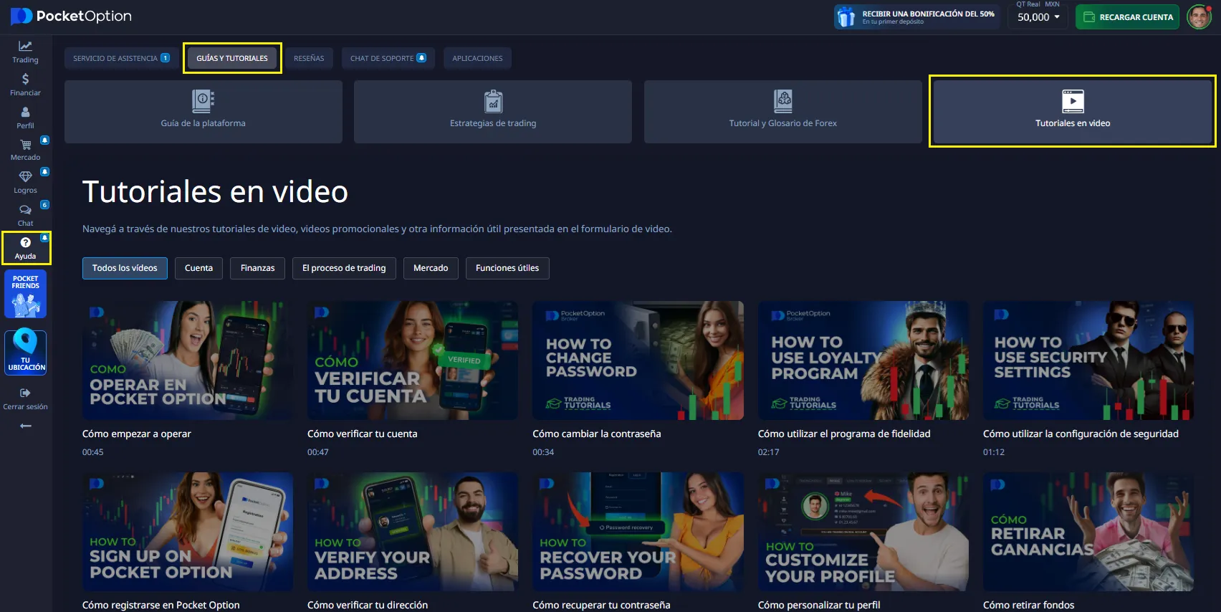
Task: Open the Financiar dollar icon
Action: click(x=25, y=79)
